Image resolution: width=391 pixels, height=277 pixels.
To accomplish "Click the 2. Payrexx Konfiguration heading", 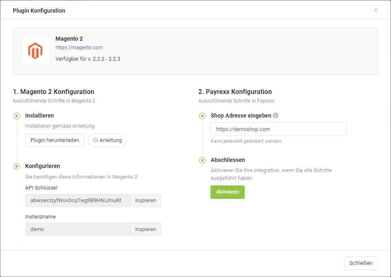I will tap(235, 92).
